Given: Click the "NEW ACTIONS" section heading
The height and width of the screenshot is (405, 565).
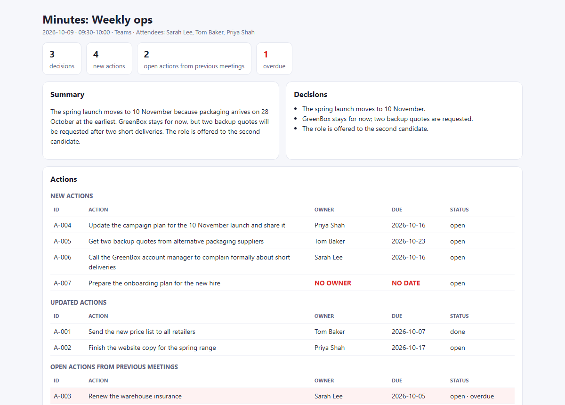Looking at the screenshot, I should click(72, 196).
